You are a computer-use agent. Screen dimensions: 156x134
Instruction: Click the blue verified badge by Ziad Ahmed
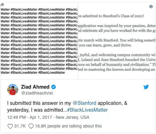tap(53, 87)
